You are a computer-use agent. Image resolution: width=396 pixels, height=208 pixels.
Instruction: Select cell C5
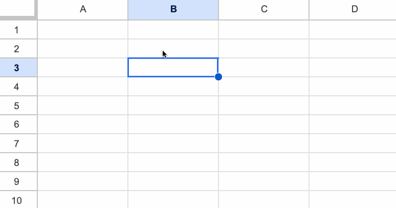[x=264, y=106]
